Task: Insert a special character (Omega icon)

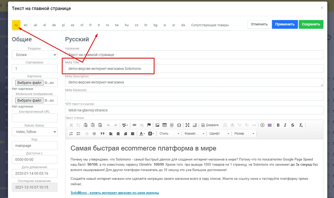Action: 179,125
